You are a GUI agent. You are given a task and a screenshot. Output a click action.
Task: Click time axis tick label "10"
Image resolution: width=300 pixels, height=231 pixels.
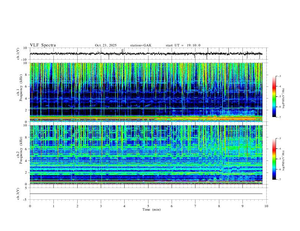coord(266,206)
